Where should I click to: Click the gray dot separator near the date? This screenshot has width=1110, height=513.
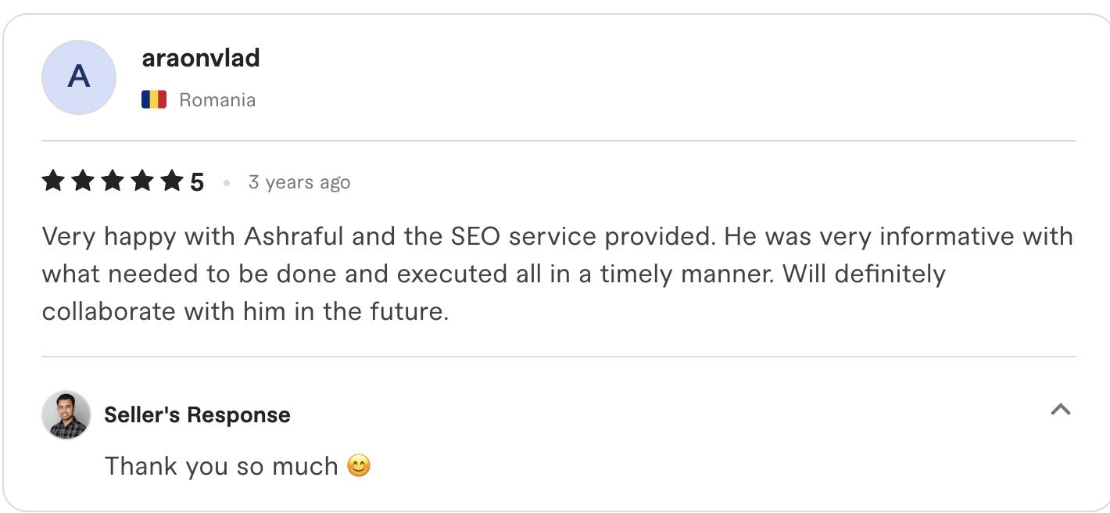tap(227, 182)
